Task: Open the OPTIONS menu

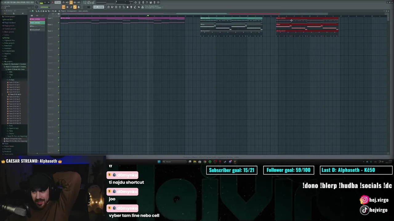Action: pos(23,2)
